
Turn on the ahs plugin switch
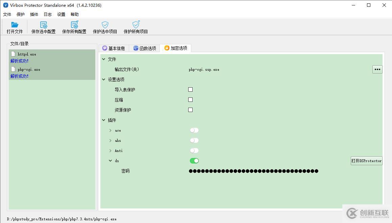(x=194, y=140)
